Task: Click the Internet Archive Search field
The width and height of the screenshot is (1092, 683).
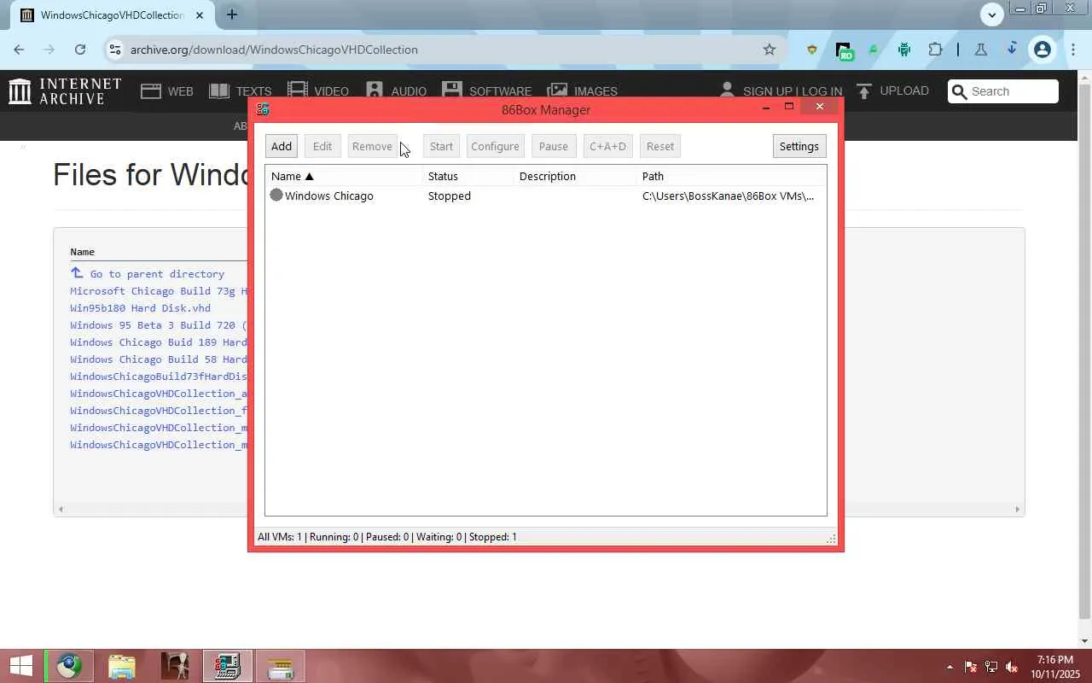Action: (1003, 91)
